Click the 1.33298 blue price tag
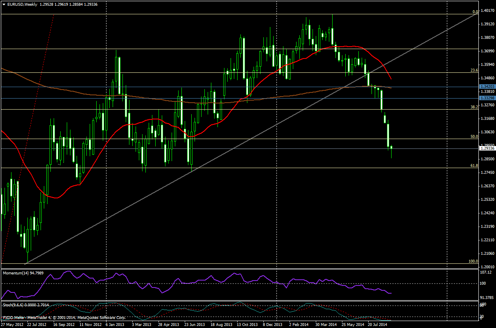This screenshot has width=496, height=328. tap(487, 98)
